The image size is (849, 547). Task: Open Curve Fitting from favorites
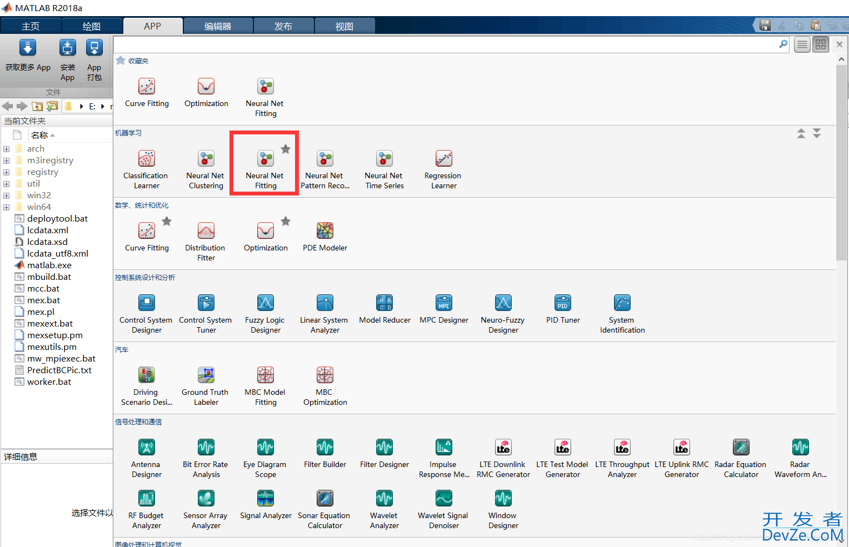point(146,92)
